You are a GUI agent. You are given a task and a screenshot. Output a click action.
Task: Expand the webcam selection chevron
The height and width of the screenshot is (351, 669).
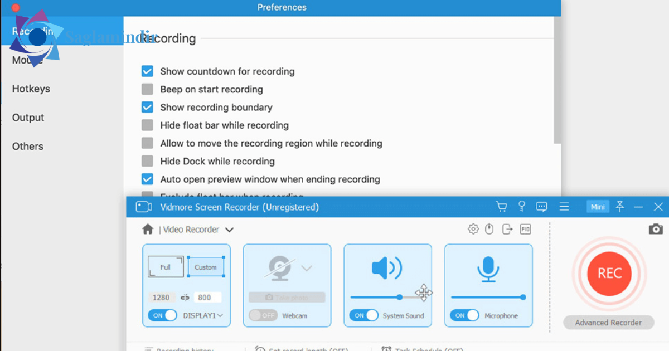(x=307, y=268)
